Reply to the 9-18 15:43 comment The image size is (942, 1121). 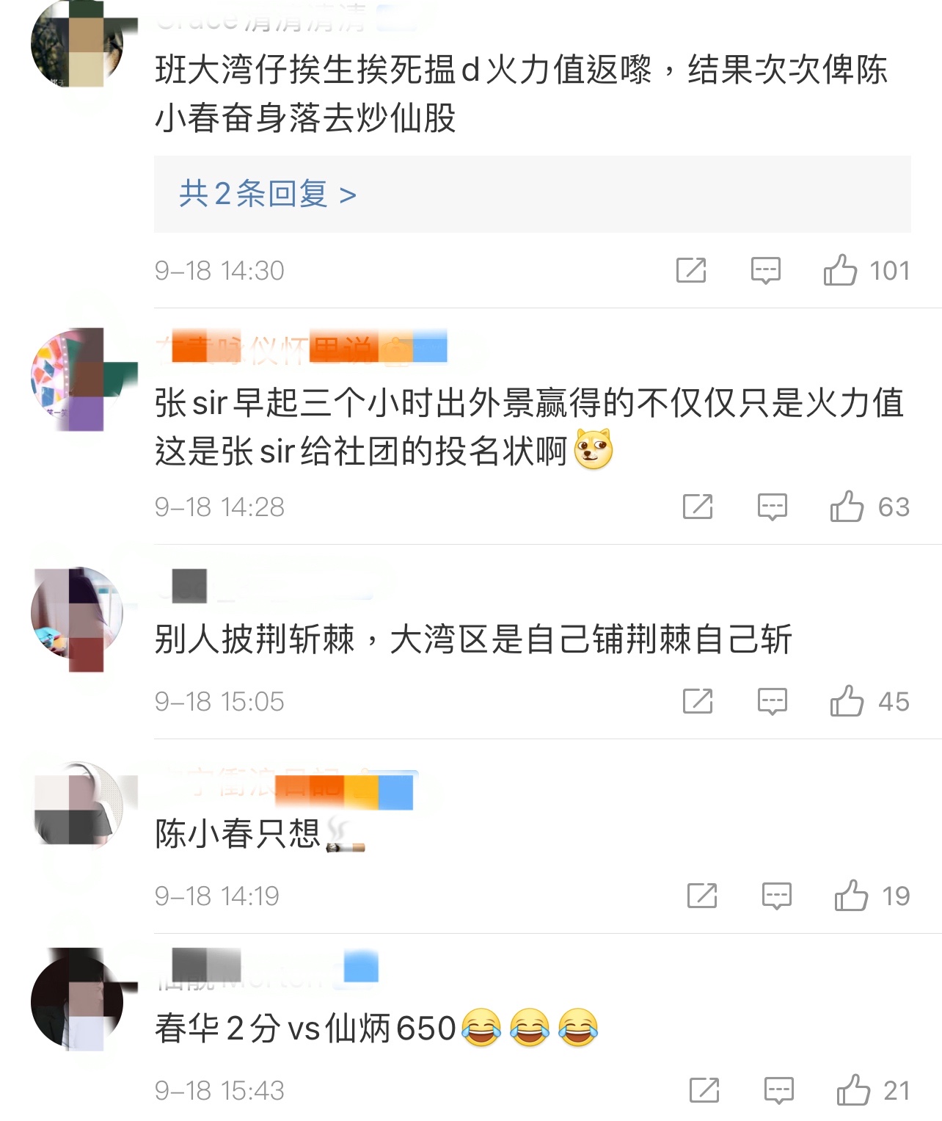779,1090
